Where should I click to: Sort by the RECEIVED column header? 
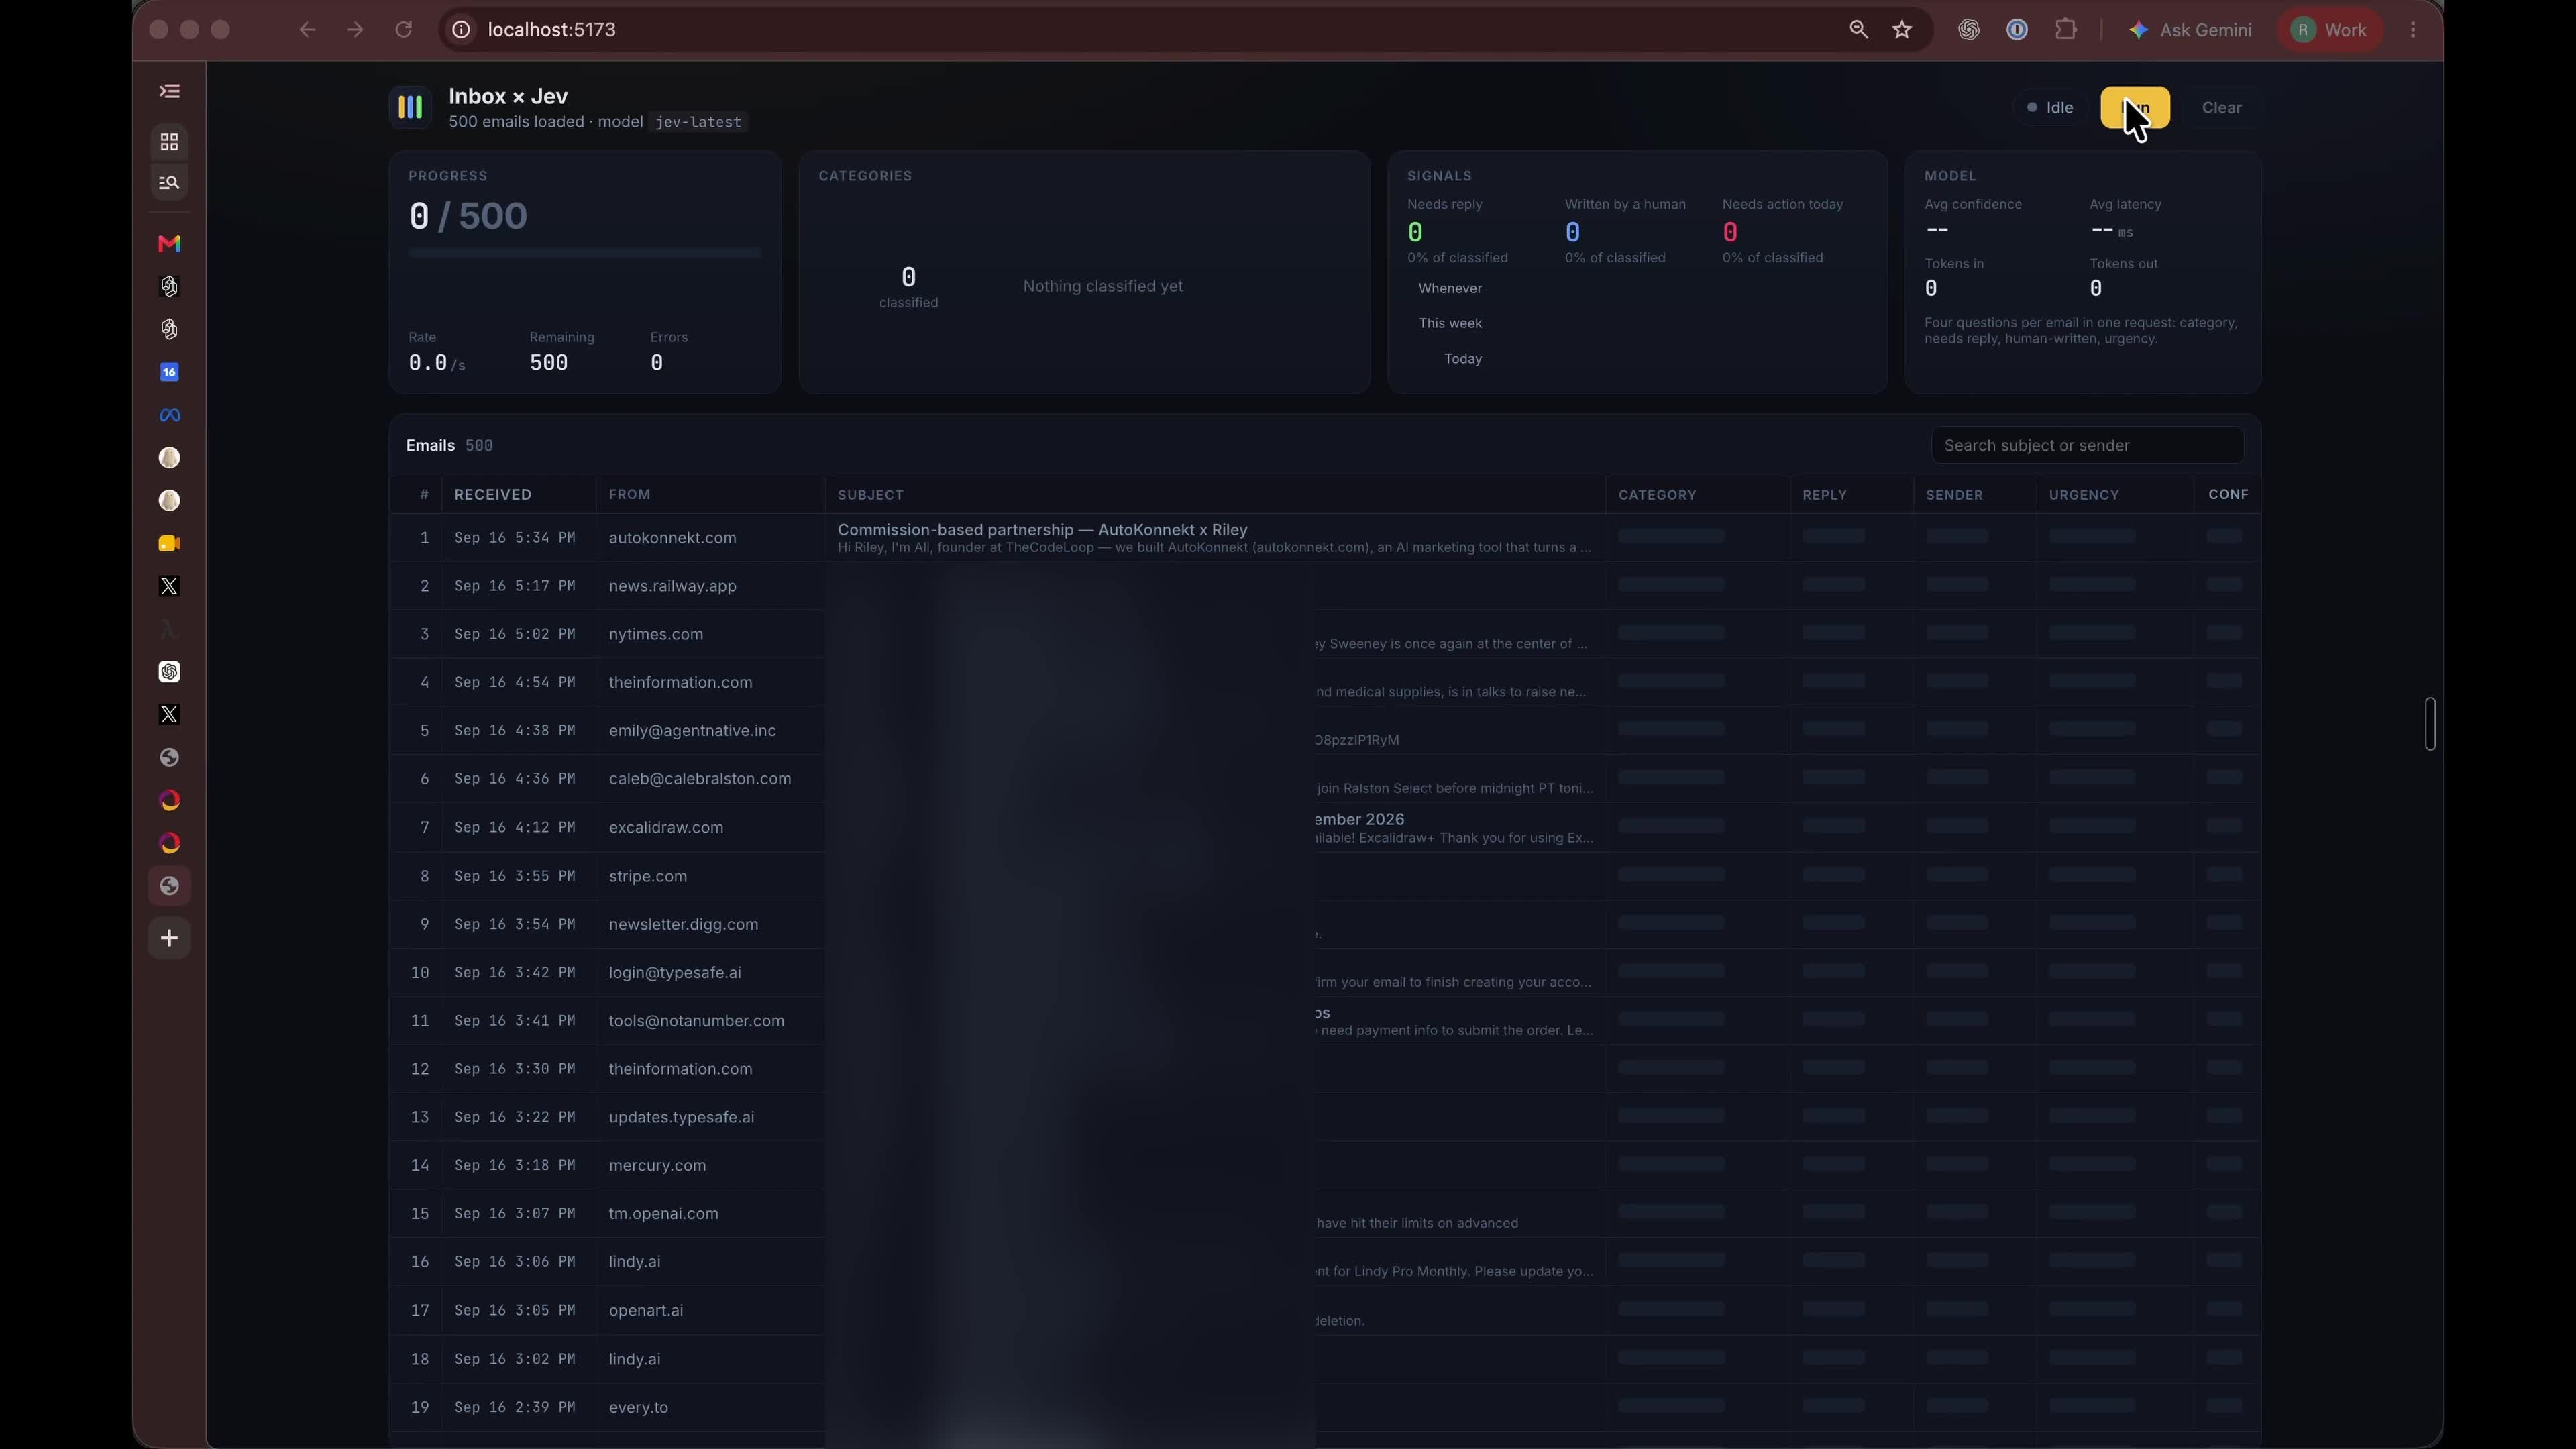pos(493,495)
